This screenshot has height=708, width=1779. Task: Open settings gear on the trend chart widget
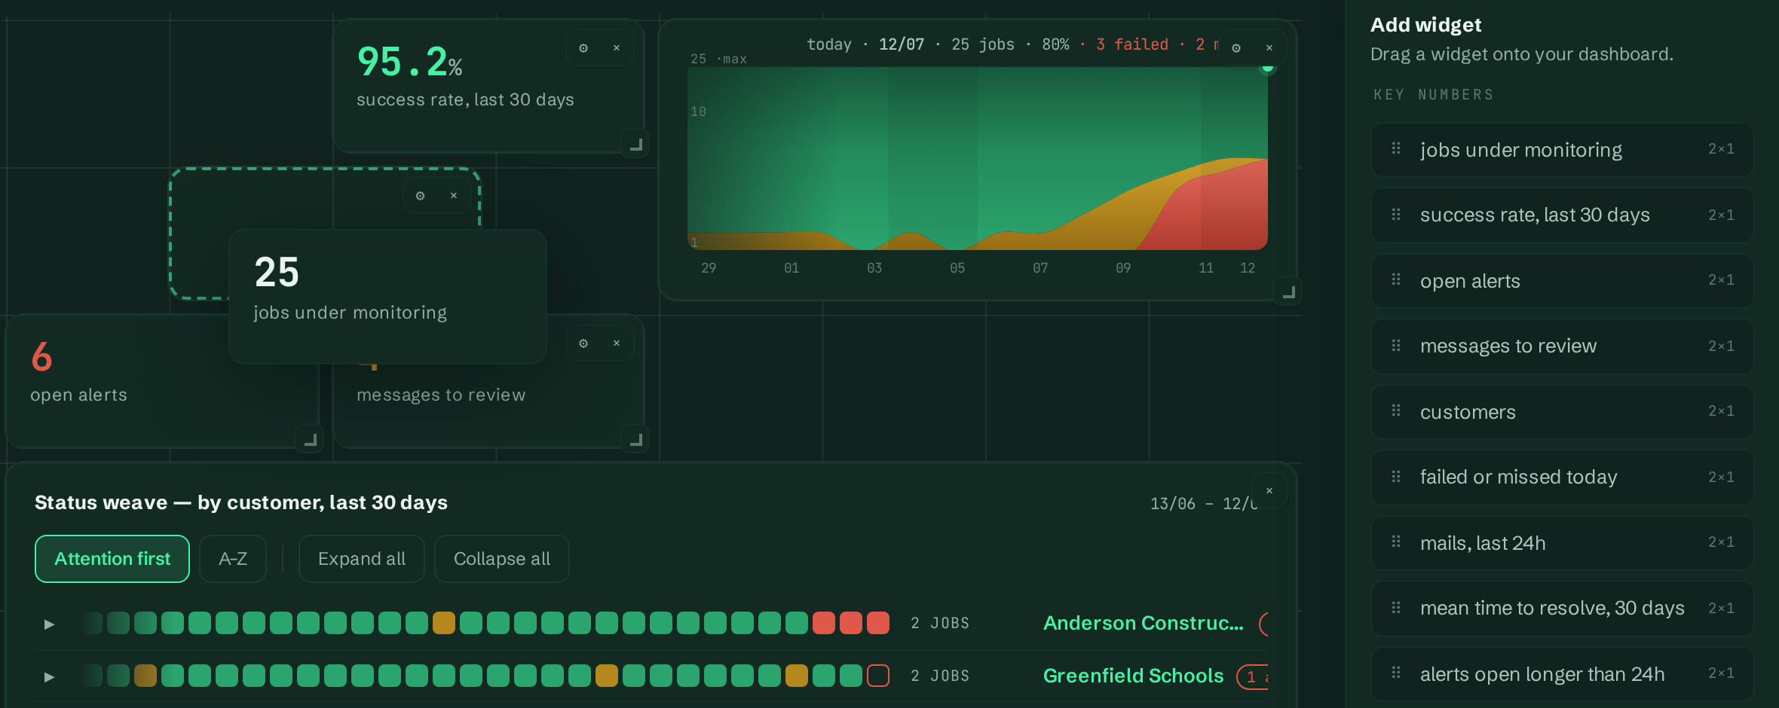1236,48
